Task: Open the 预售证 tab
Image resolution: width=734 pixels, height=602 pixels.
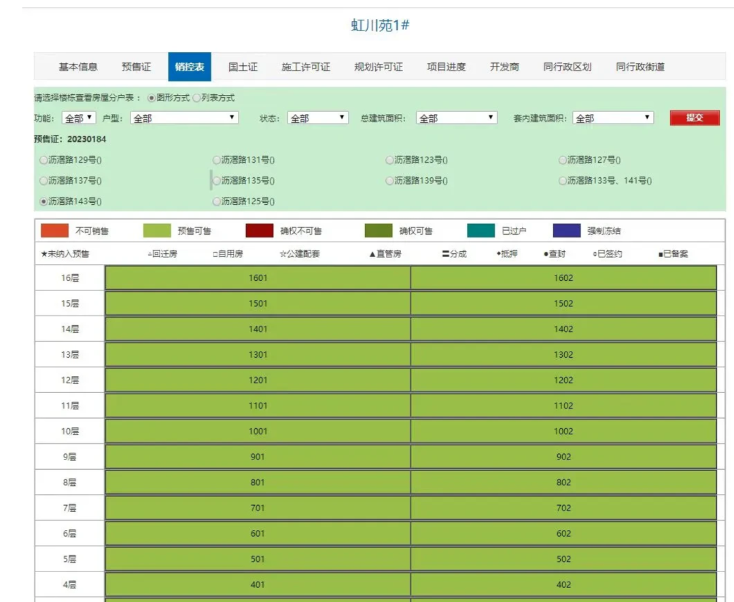Action: [x=137, y=67]
